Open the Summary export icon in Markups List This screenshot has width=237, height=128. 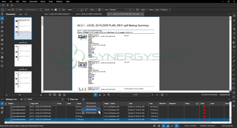point(83,99)
